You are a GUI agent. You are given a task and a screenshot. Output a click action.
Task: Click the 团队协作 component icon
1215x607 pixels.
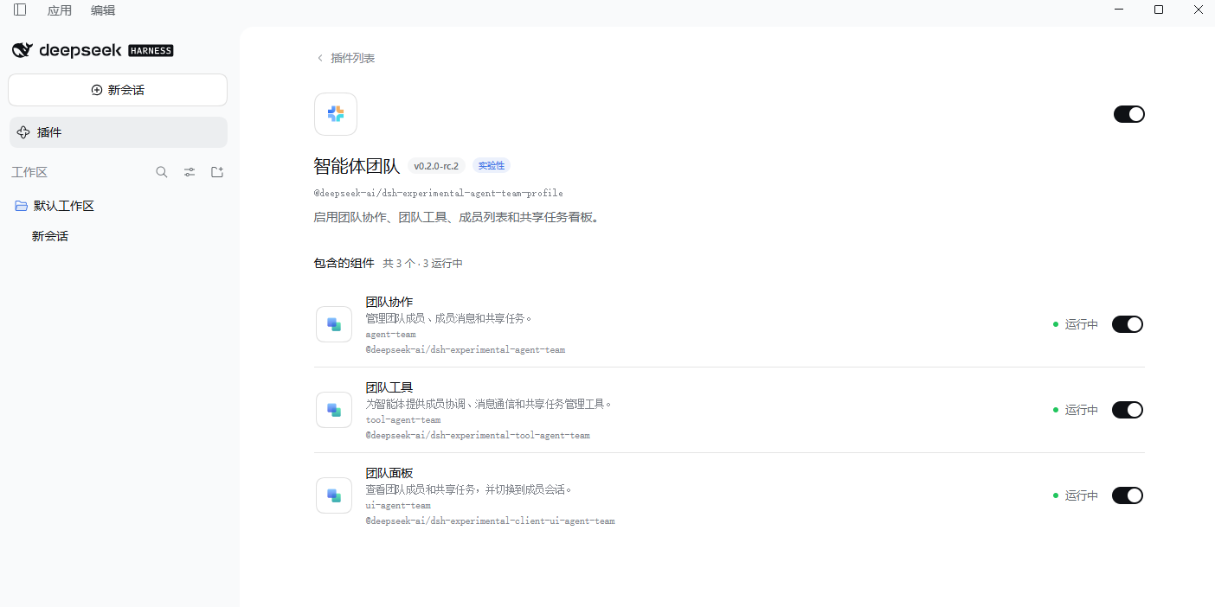(x=334, y=324)
